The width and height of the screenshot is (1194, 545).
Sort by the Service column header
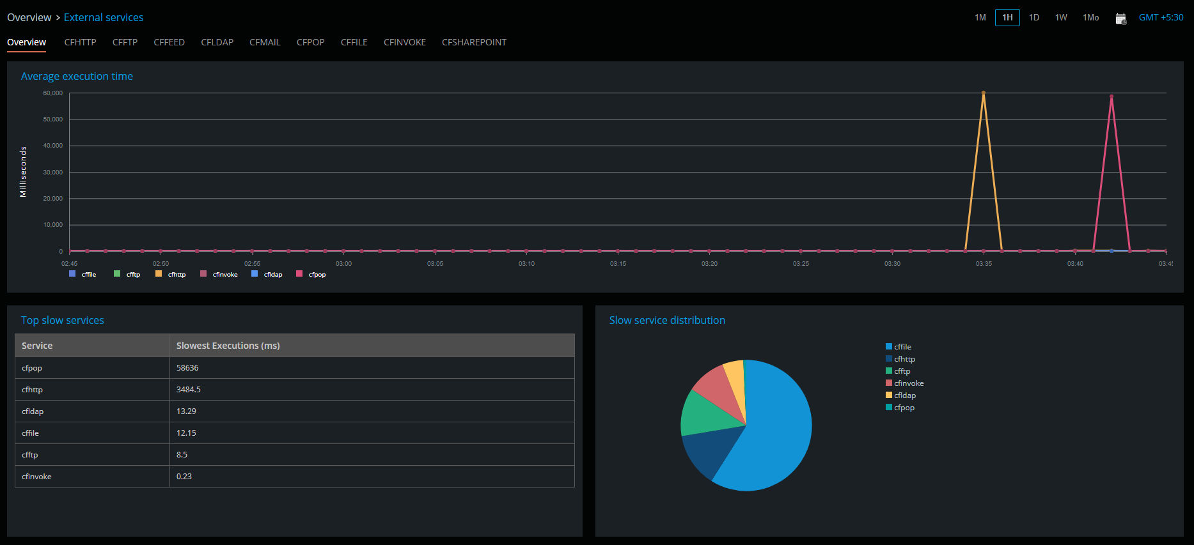pyautogui.click(x=92, y=346)
